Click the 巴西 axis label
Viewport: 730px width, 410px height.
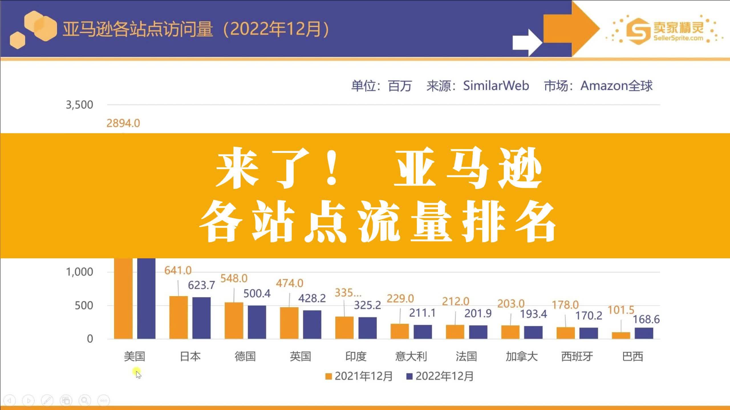coord(632,356)
